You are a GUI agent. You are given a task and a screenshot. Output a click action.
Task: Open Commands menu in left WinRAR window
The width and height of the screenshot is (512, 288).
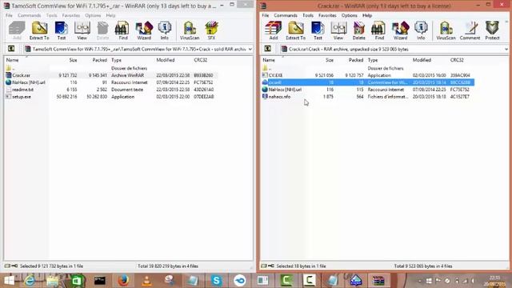point(29,15)
